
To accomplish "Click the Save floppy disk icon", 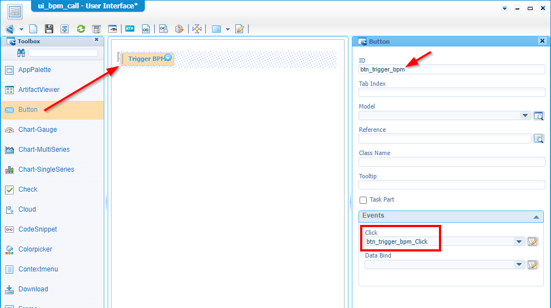I will [x=49, y=29].
